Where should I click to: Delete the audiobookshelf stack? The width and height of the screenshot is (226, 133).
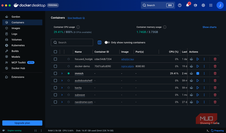(215, 81)
